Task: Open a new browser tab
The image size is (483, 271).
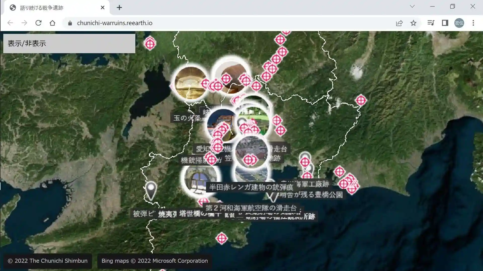Action: coord(119,8)
